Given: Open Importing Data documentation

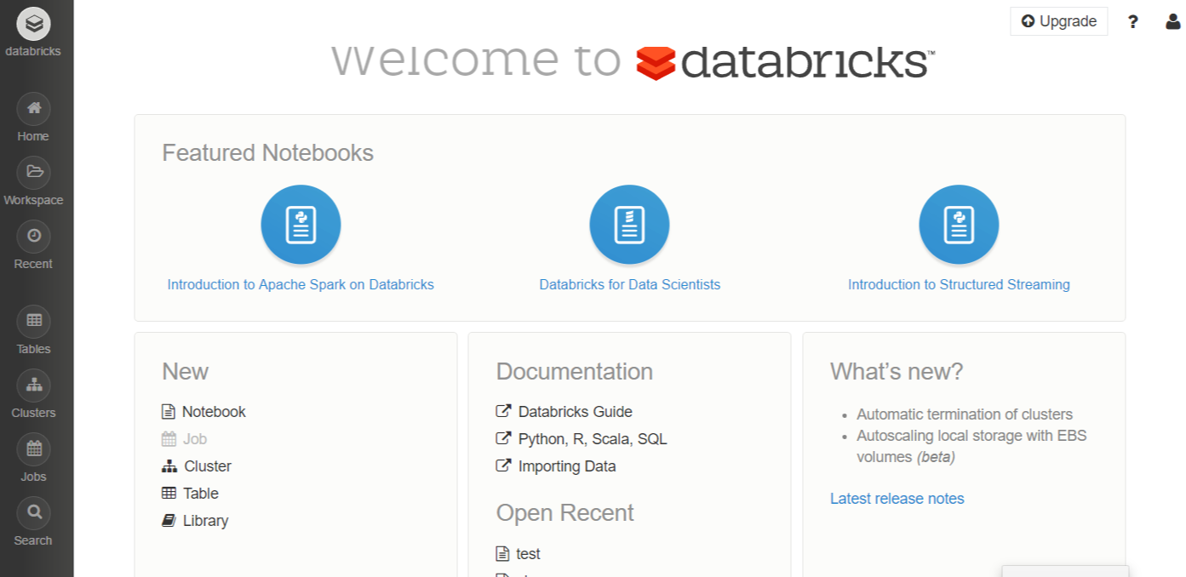Looking at the screenshot, I should (x=567, y=466).
